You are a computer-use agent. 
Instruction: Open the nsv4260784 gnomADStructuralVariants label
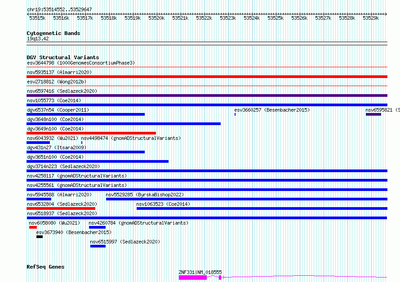point(138,223)
